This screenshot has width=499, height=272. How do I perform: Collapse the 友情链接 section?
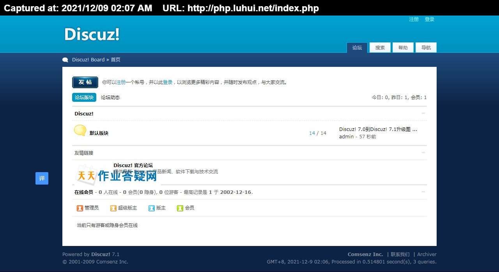click(x=423, y=153)
